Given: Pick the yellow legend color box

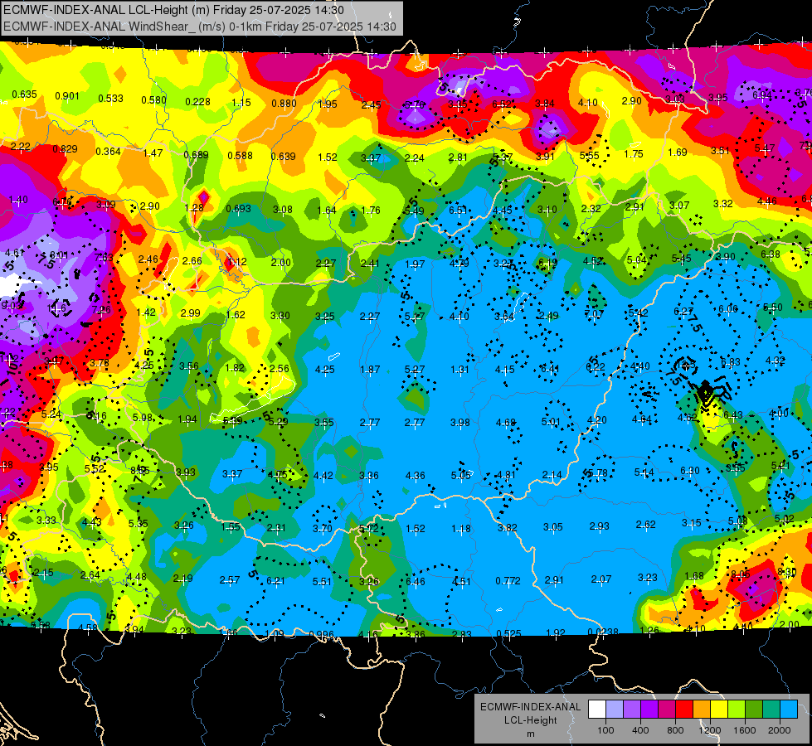Looking at the screenshot, I should pos(719,709).
